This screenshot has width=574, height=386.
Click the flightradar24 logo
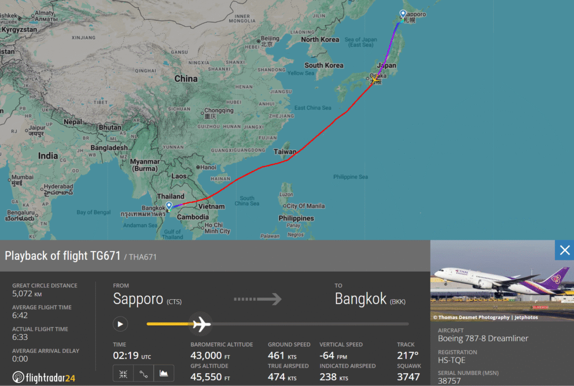(x=44, y=377)
